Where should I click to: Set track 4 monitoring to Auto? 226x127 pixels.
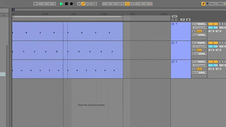pyautogui.click(x=199, y=31)
